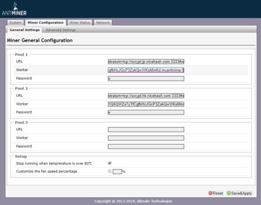The height and width of the screenshot is (205, 261).
Task: Click the Pool 3 Password field
Action: (x=146, y=147)
